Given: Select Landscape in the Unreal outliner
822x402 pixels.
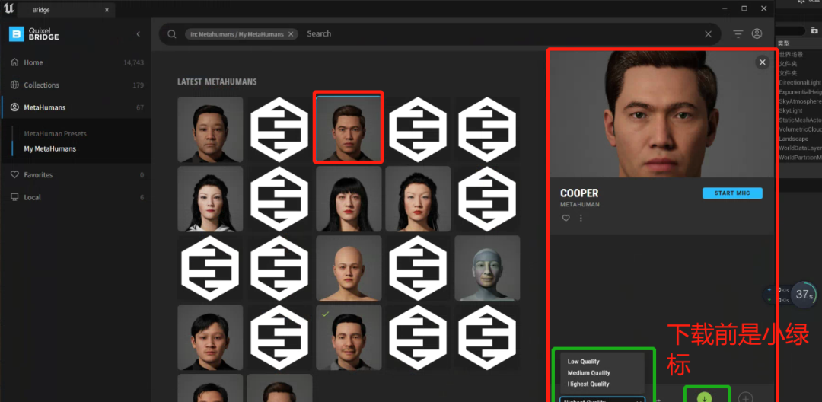Looking at the screenshot, I should click(793, 139).
